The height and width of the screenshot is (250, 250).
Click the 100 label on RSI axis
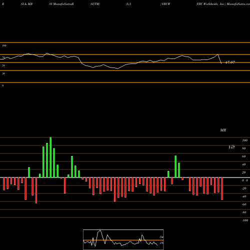coord(4,45)
